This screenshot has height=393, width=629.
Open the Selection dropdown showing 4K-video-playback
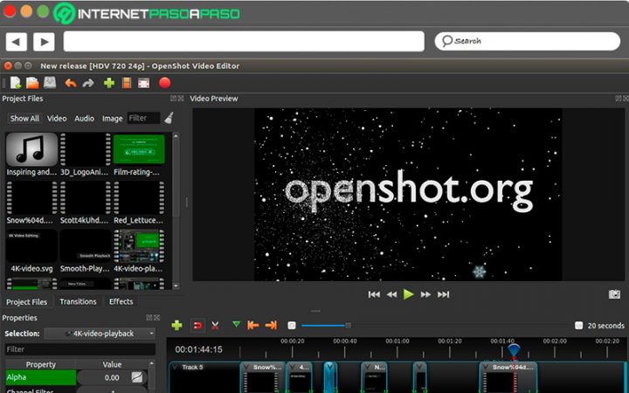[100, 333]
